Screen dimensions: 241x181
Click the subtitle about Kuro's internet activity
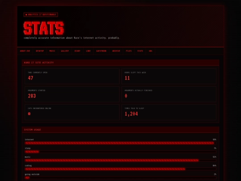click(x=72, y=38)
